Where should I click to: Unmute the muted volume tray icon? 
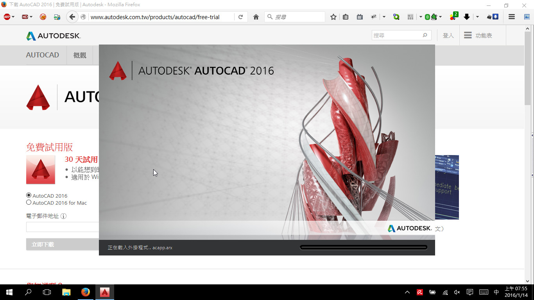(x=457, y=292)
